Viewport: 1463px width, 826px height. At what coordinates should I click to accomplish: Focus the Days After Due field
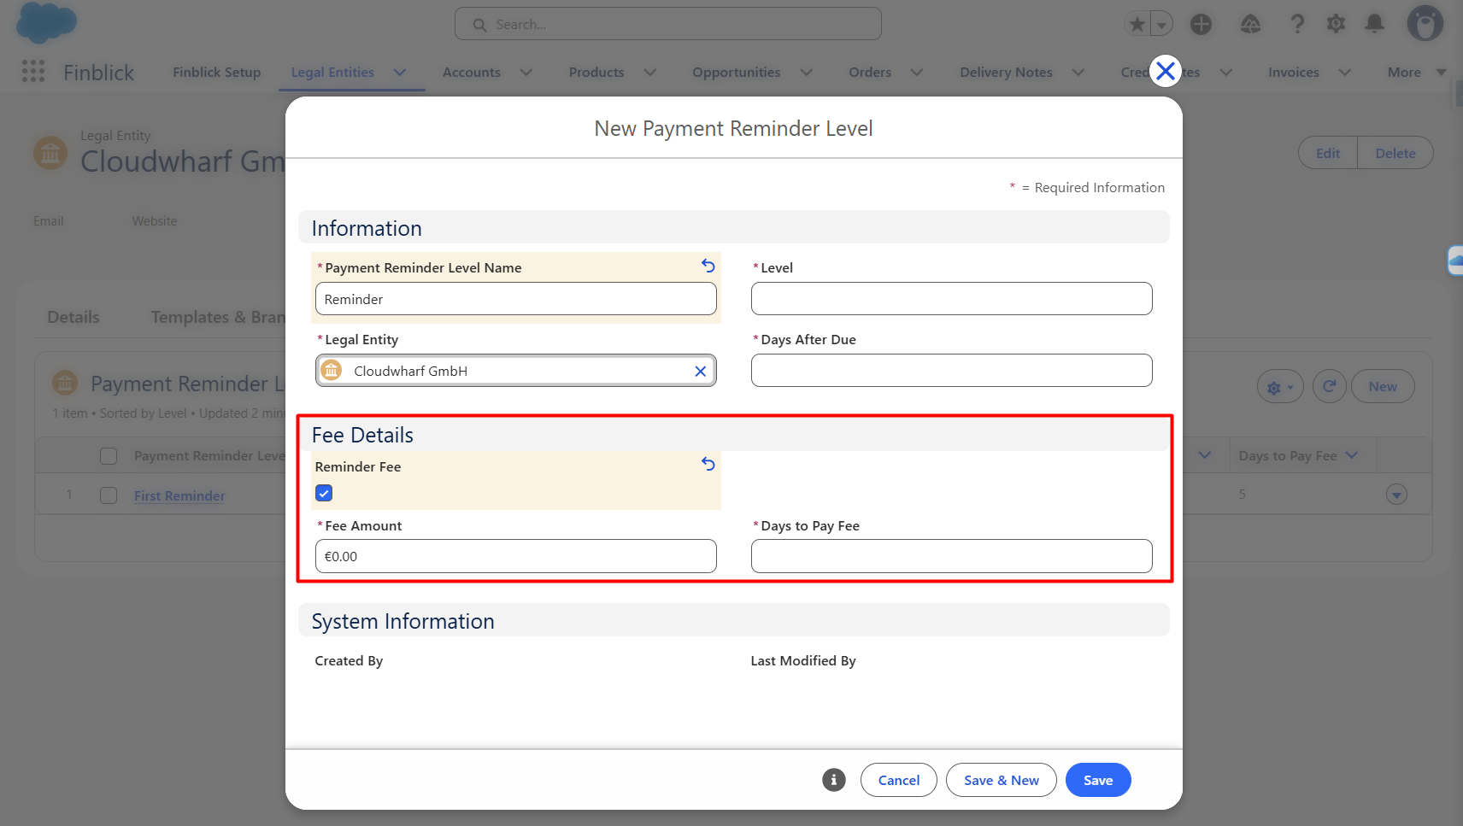(952, 371)
